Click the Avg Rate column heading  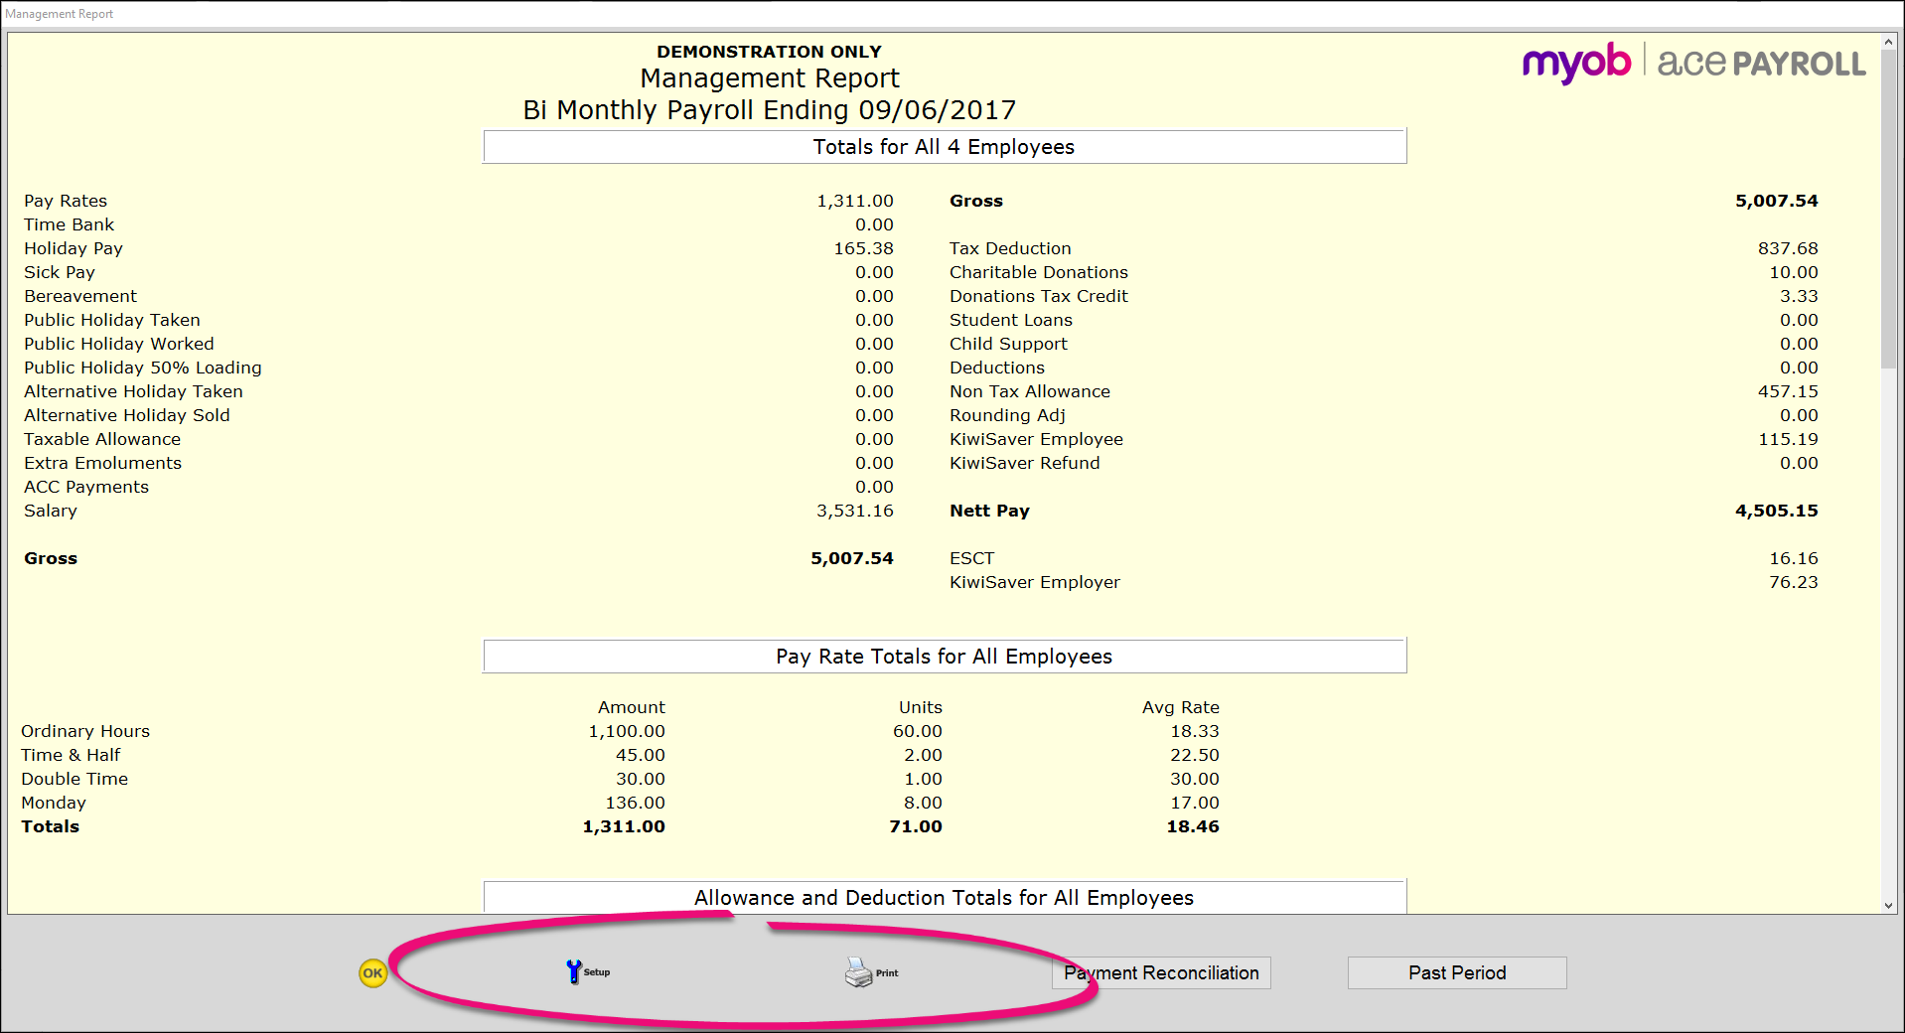point(1180,707)
